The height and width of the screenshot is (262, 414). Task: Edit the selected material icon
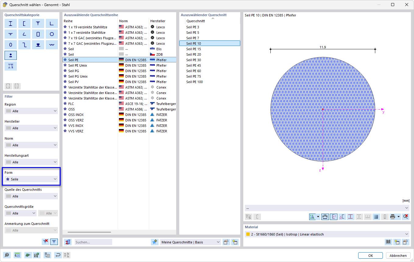click(405, 242)
